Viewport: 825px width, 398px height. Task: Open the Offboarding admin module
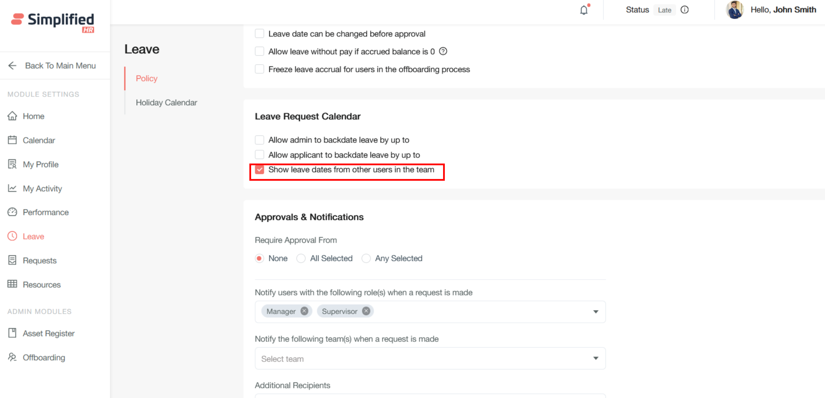pos(44,357)
